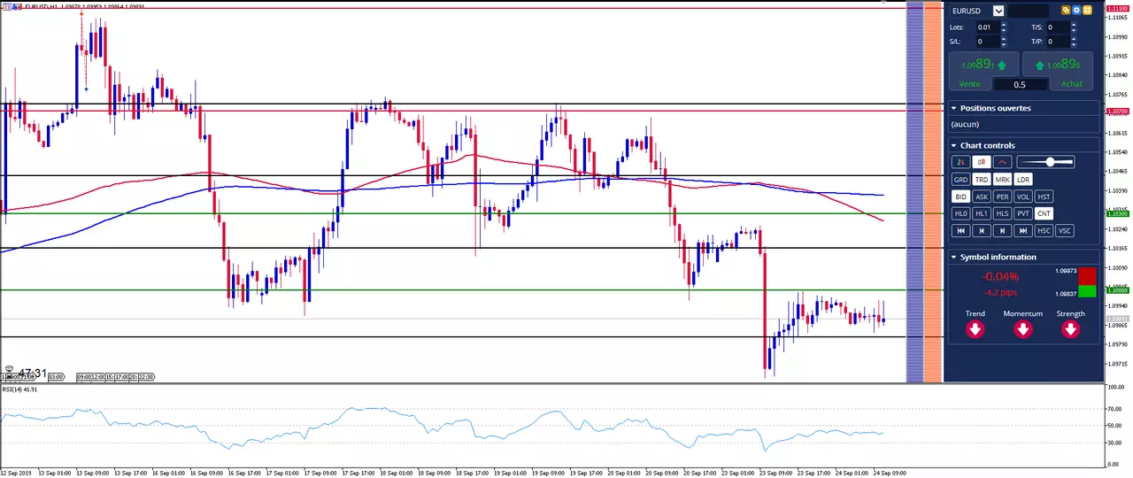Jump chart to end with fast-forward icon
This screenshot has height=478, width=1133.
[x=1023, y=230]
